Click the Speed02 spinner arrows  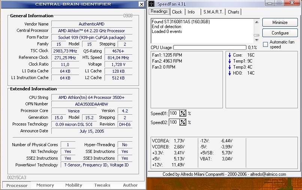point(183,122)
